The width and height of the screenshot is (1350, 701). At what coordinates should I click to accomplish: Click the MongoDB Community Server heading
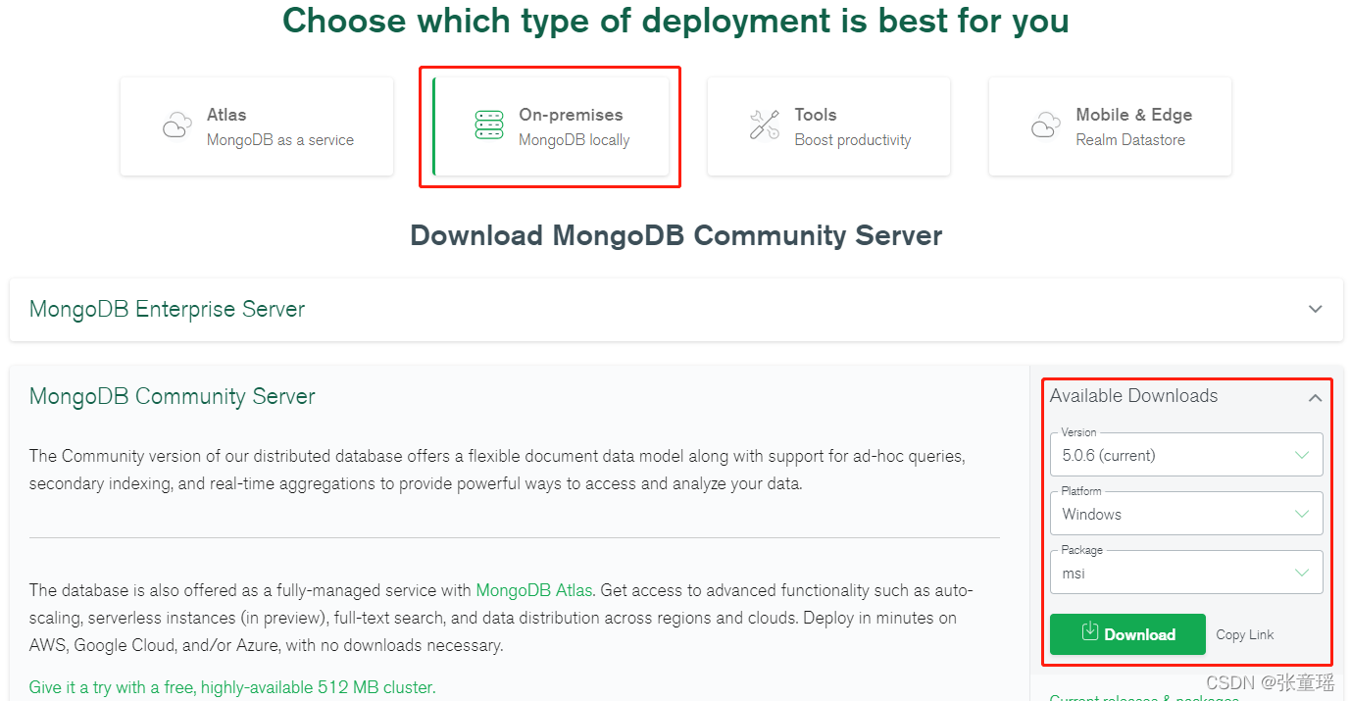(173, 396)
